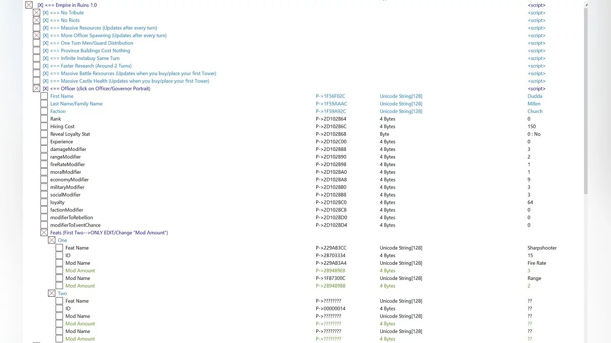Toggle More Officer Spawning checkbox

(37, 36)
